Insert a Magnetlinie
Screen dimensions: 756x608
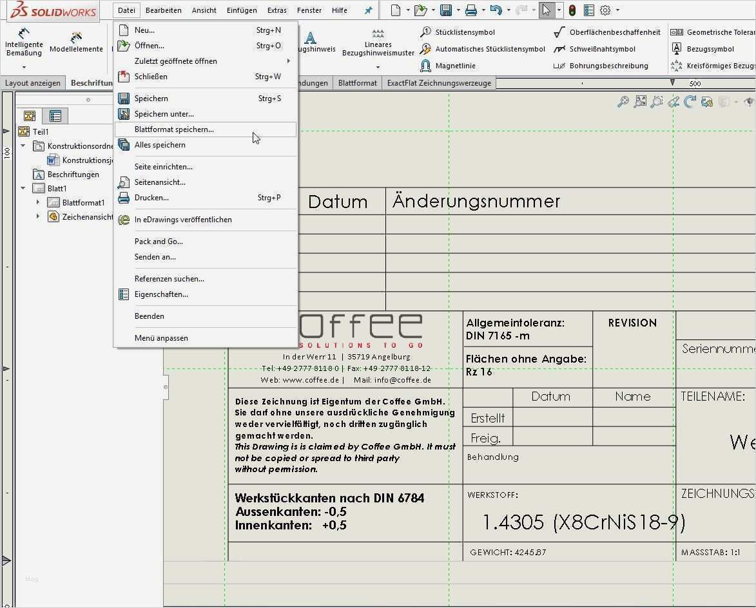[x=451, y=65]
